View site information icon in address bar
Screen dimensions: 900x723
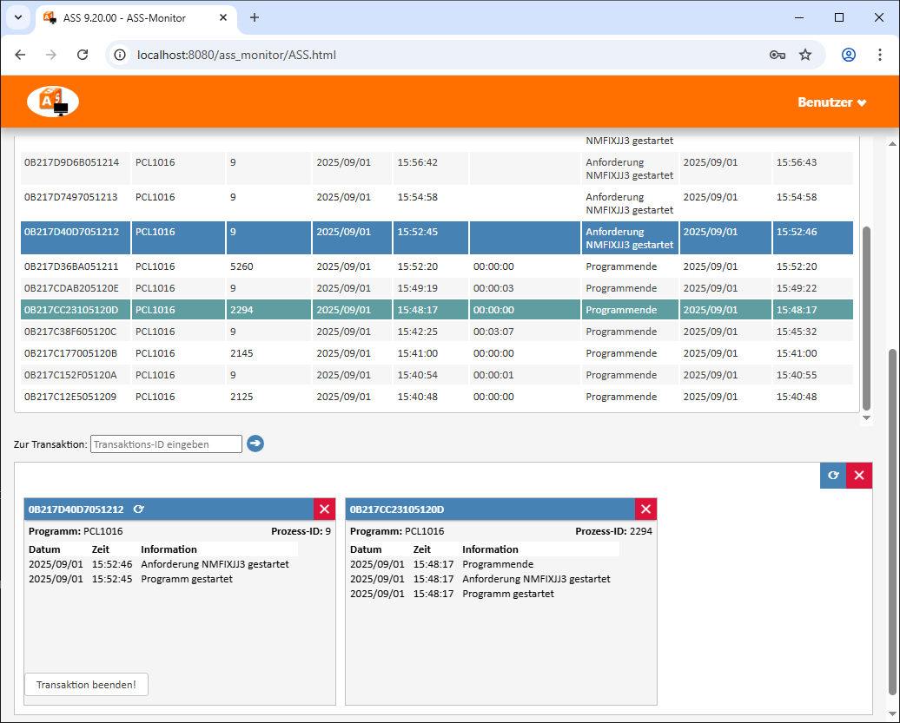[x=122, y=55]
